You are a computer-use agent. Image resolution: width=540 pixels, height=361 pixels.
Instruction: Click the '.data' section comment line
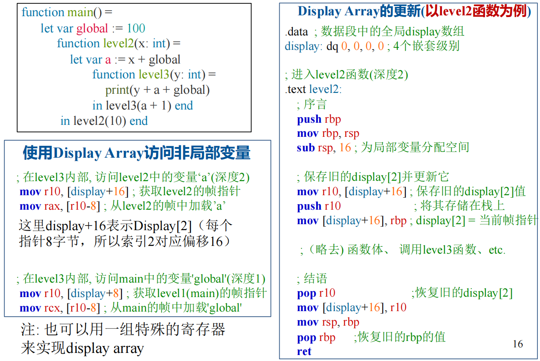(375, 32)
